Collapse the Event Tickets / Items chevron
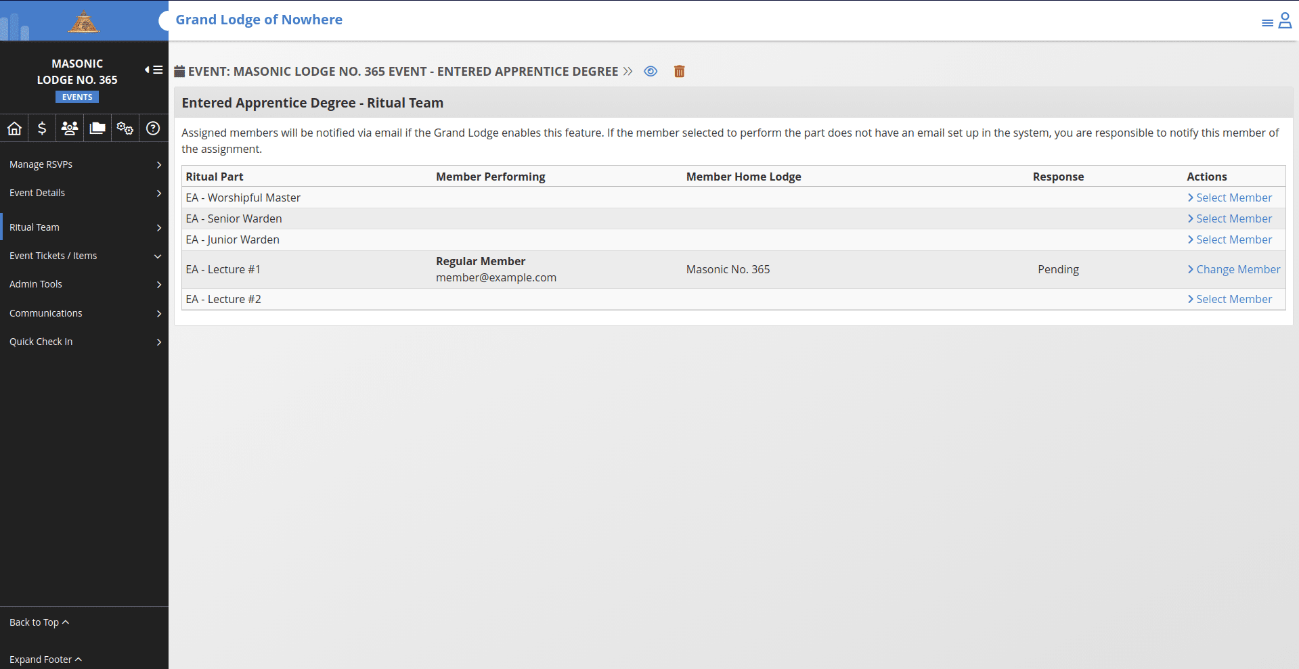 (158, 256)
